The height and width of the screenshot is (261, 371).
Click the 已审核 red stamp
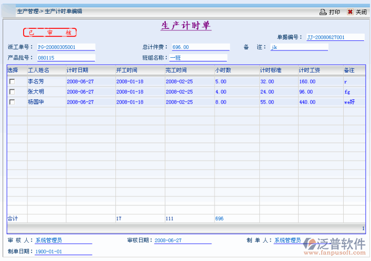tap(50, 33)
